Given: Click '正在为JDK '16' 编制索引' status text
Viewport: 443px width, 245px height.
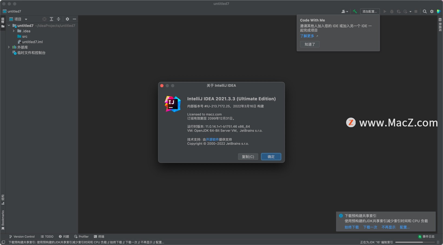Looking at the screenshot, I should [x=376, y=242].
